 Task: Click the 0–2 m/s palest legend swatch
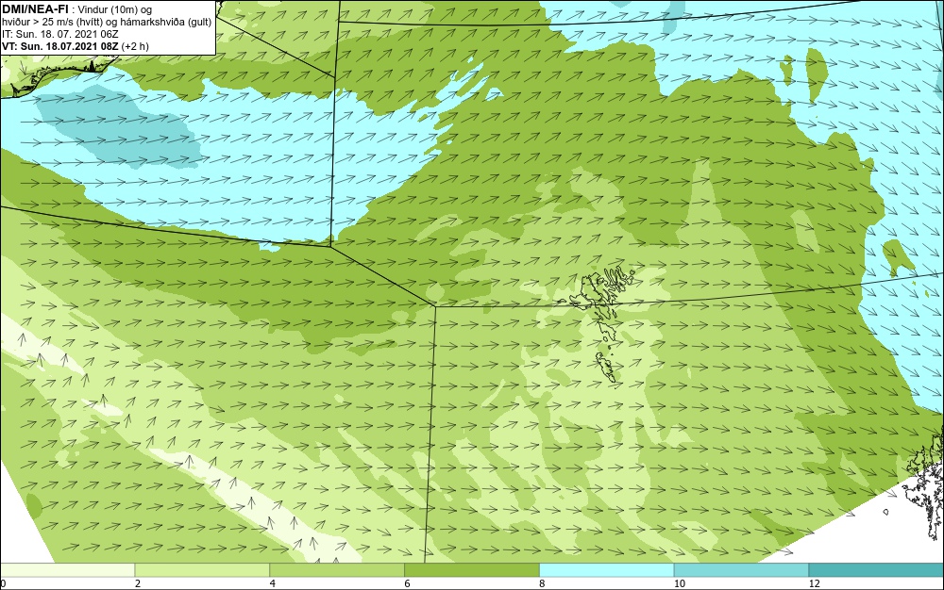click(67, 570)
